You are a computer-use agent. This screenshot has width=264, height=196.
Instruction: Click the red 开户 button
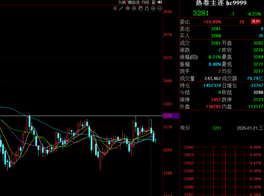[x=255, y=21]
